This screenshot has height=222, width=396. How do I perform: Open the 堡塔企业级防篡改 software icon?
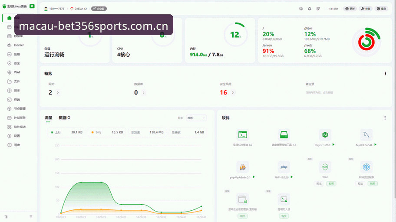pyautogui.click(x=242, y=199)
